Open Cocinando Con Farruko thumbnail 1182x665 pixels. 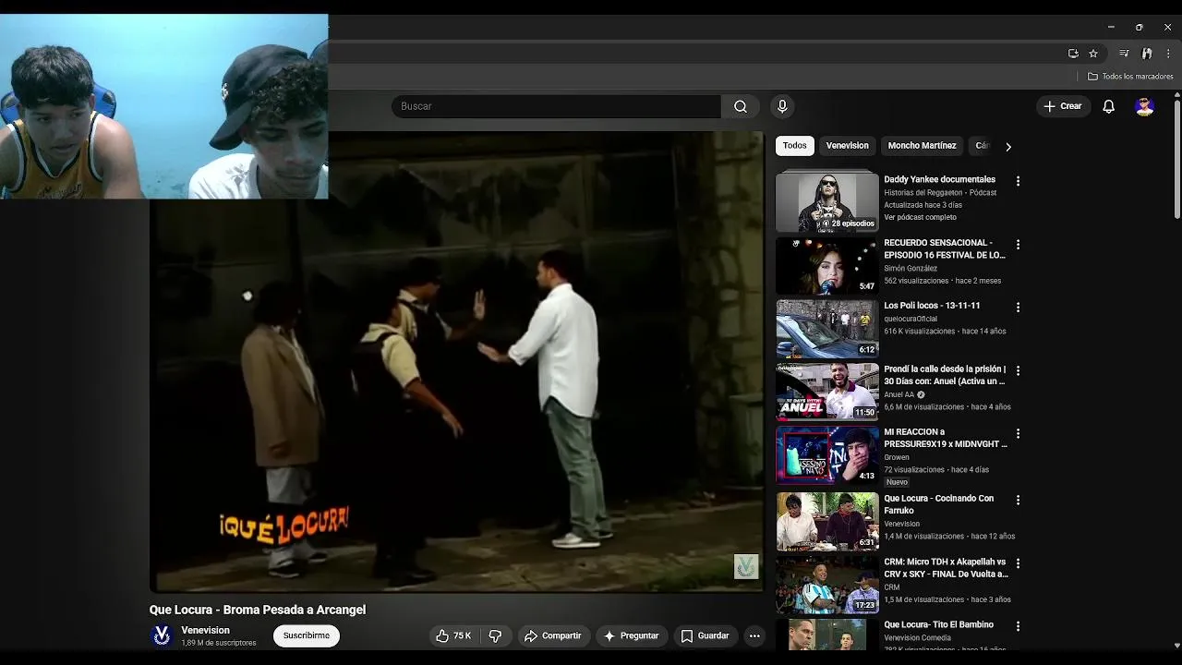coord(827,521)
